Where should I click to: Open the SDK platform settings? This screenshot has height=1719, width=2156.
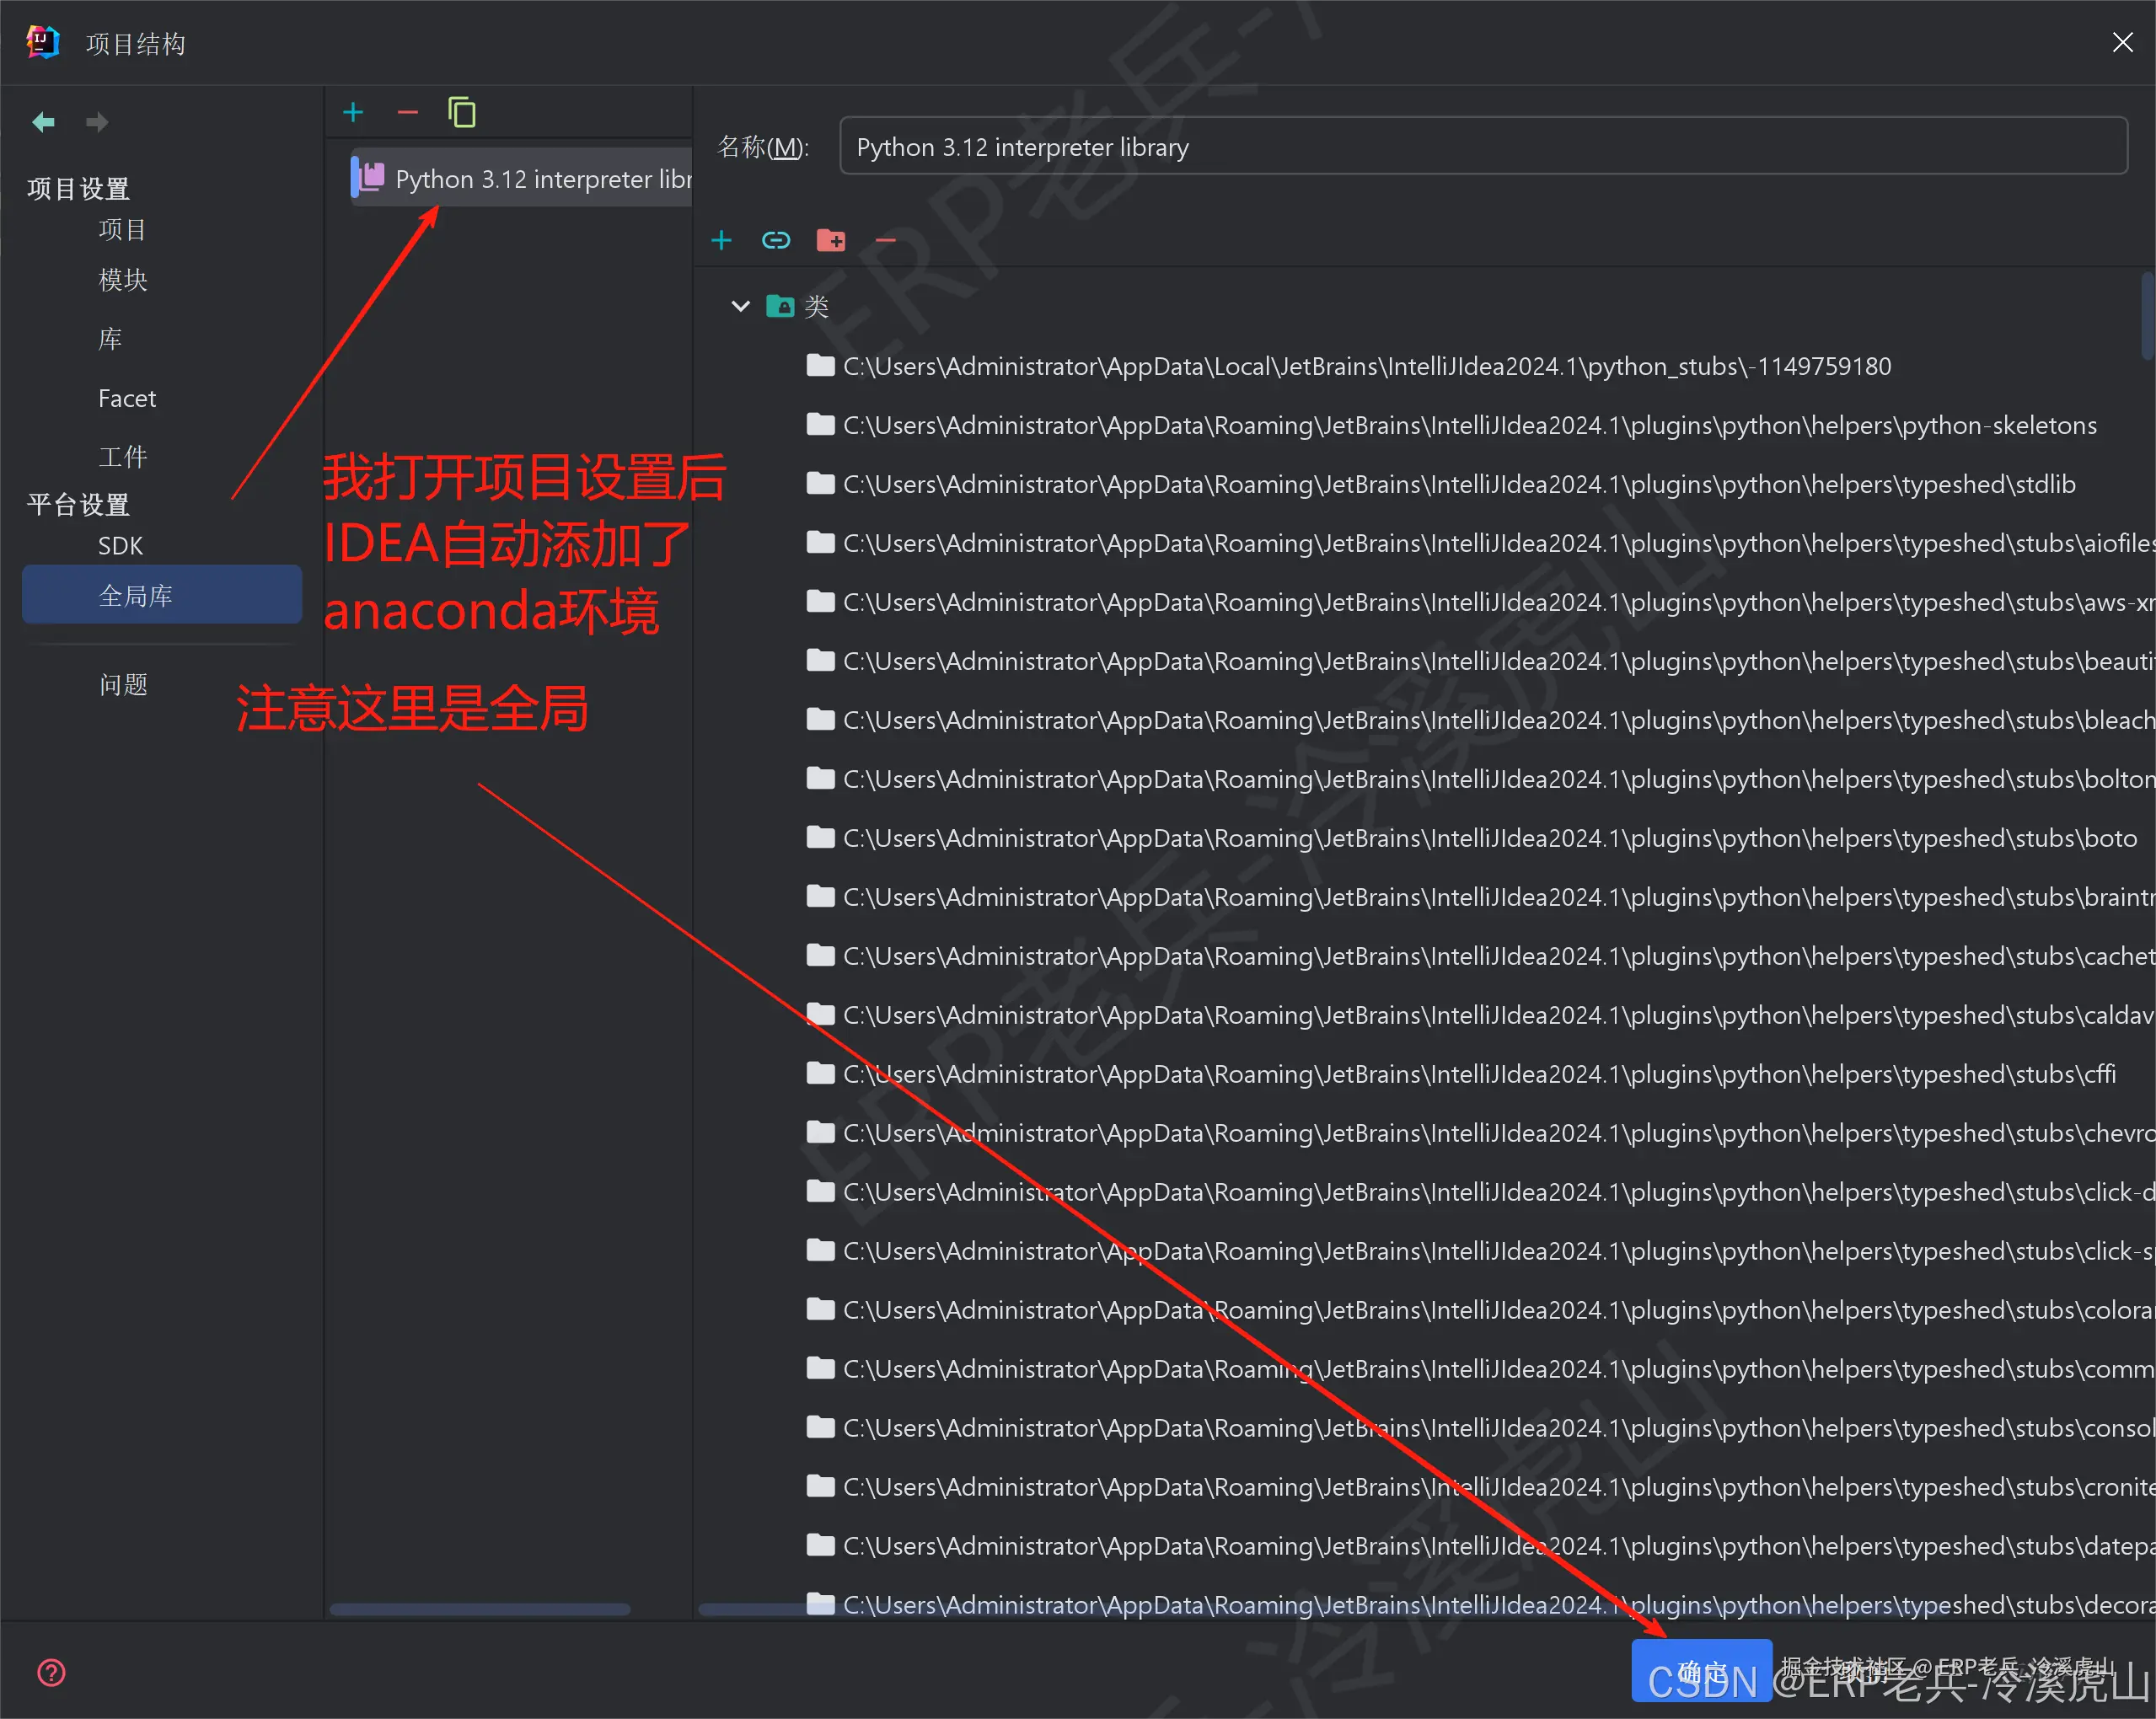(120, 546)
